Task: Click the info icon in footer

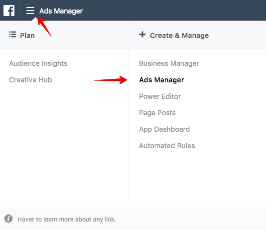Action: [x=8, y=219]
